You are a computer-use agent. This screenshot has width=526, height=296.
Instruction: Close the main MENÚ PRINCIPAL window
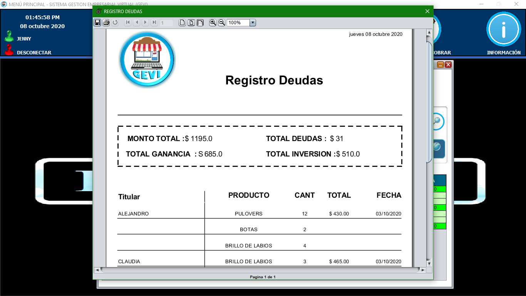(517, 3)
